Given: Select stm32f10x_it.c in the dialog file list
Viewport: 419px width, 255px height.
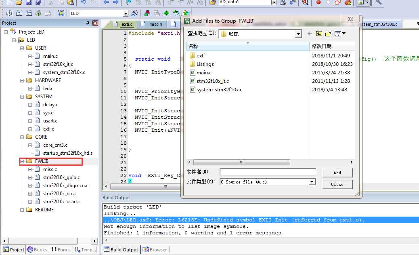Looking at the screenshot, I should (209, 81).
